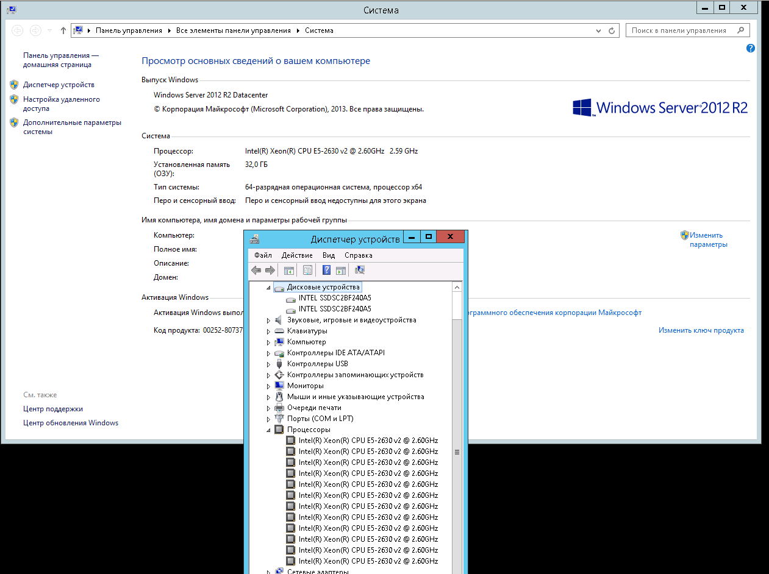Collapse the Процессоры node
The image size is (769, 574).
(268, 430)
